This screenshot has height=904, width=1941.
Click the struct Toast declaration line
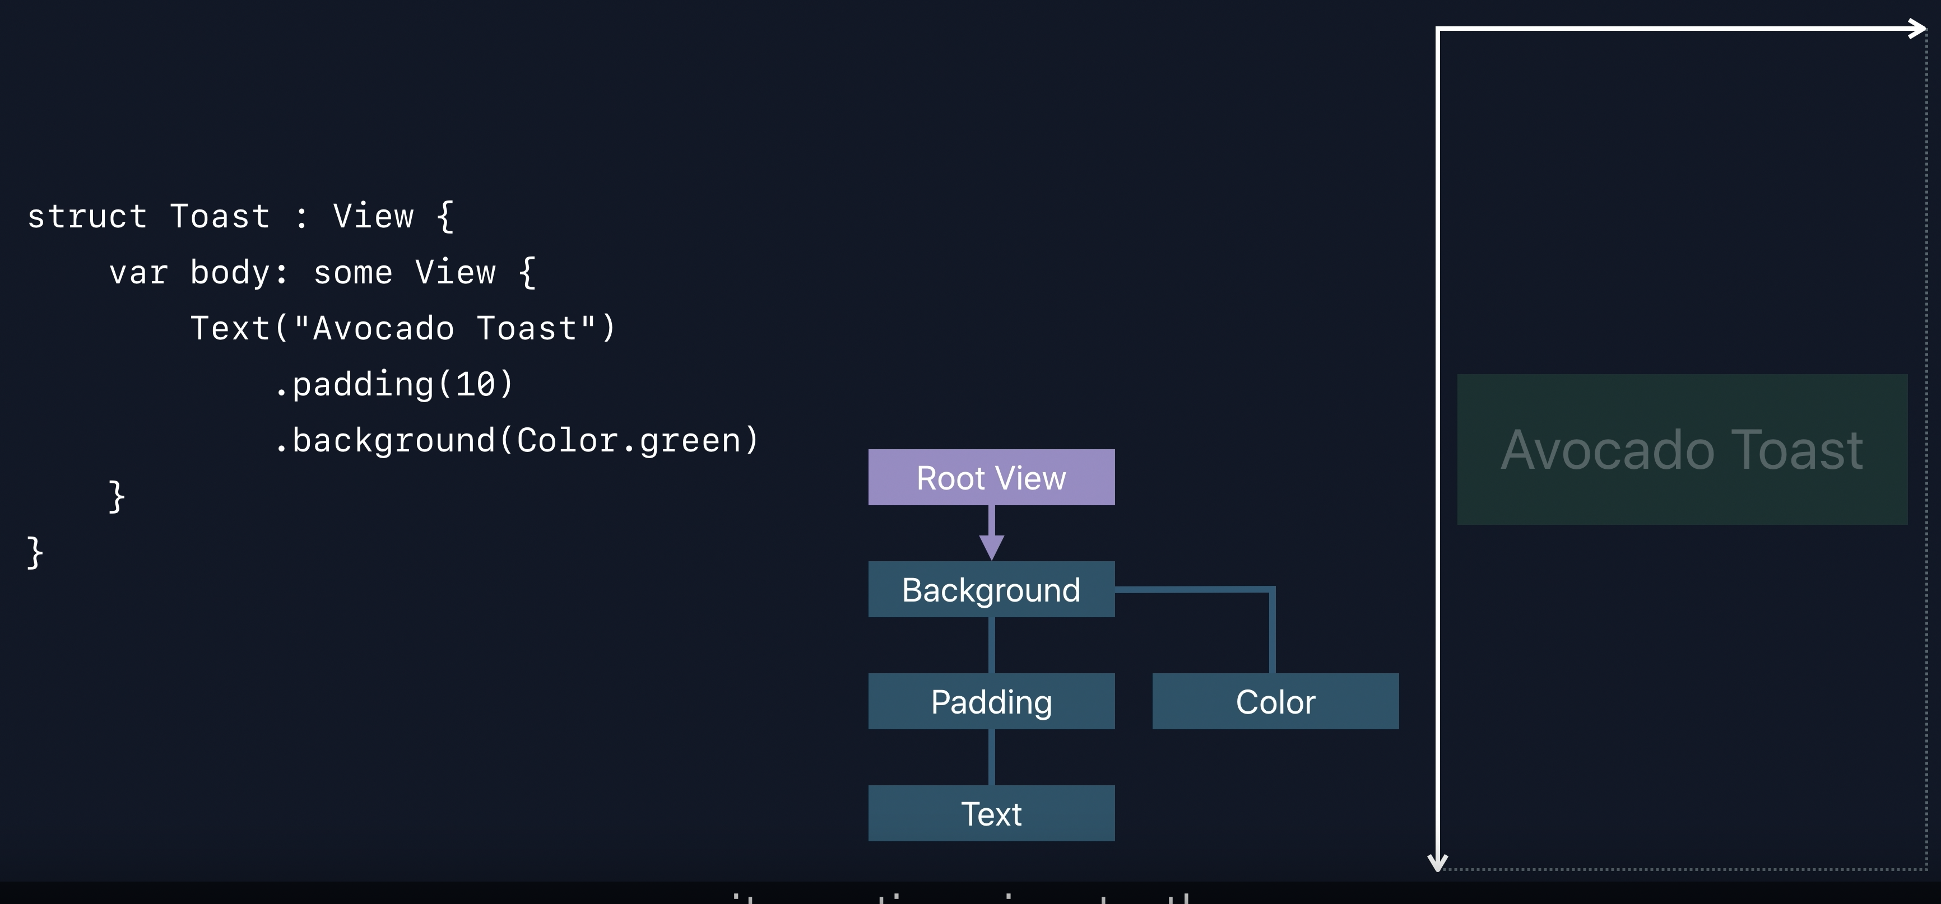pyautogui.click(x=240, y=217)
